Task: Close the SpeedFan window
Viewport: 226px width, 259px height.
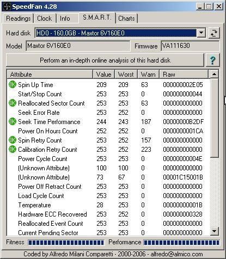Action: [x=219, y=7]
